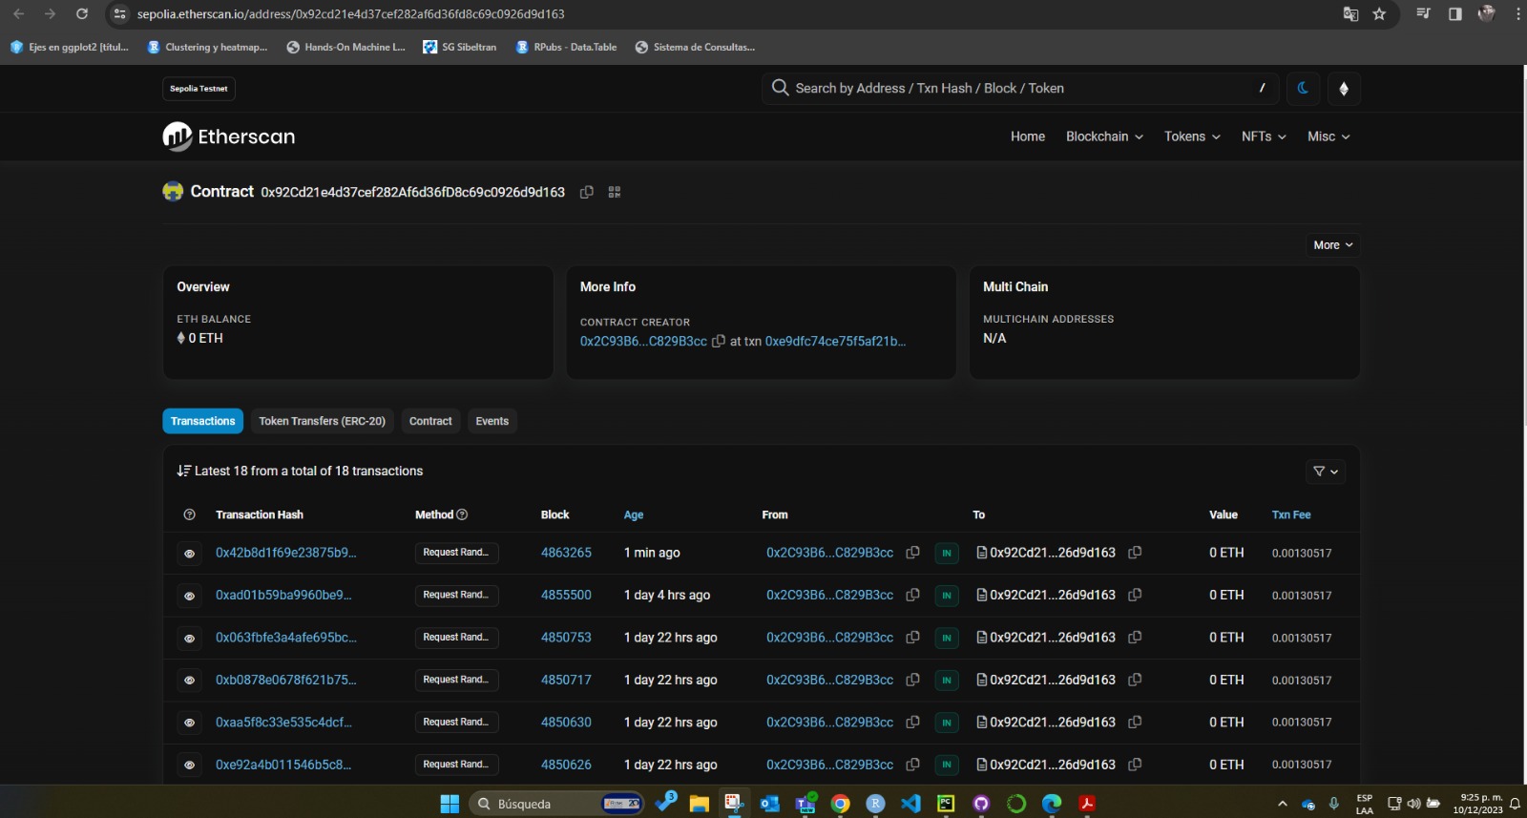Toggle dark mode with moon icon
This screenshot has height=818, width=1527.
click(1303, 89)
